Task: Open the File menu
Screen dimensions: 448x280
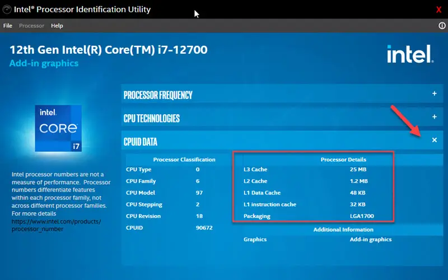Action: pyautogui.click(x=8, y=26)
